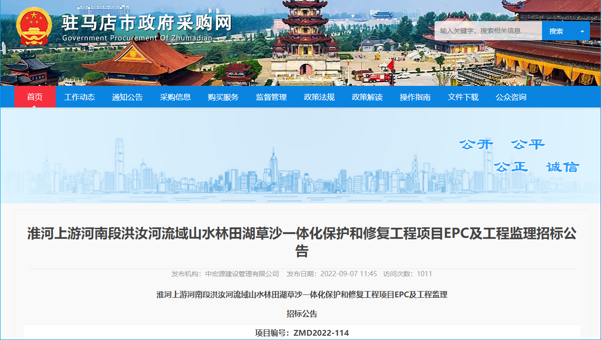Viewport: 601px width, 340px height.
Task: Open 政策解读 from the nav bar
Action: point(367,97)
